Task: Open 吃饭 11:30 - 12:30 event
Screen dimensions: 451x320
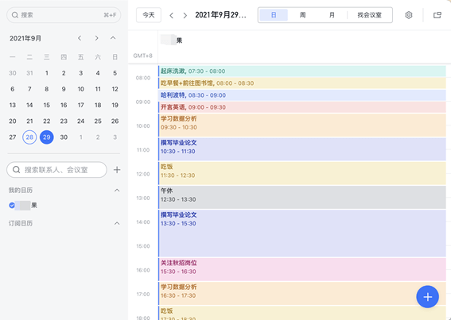Action: tap(302, 174)
